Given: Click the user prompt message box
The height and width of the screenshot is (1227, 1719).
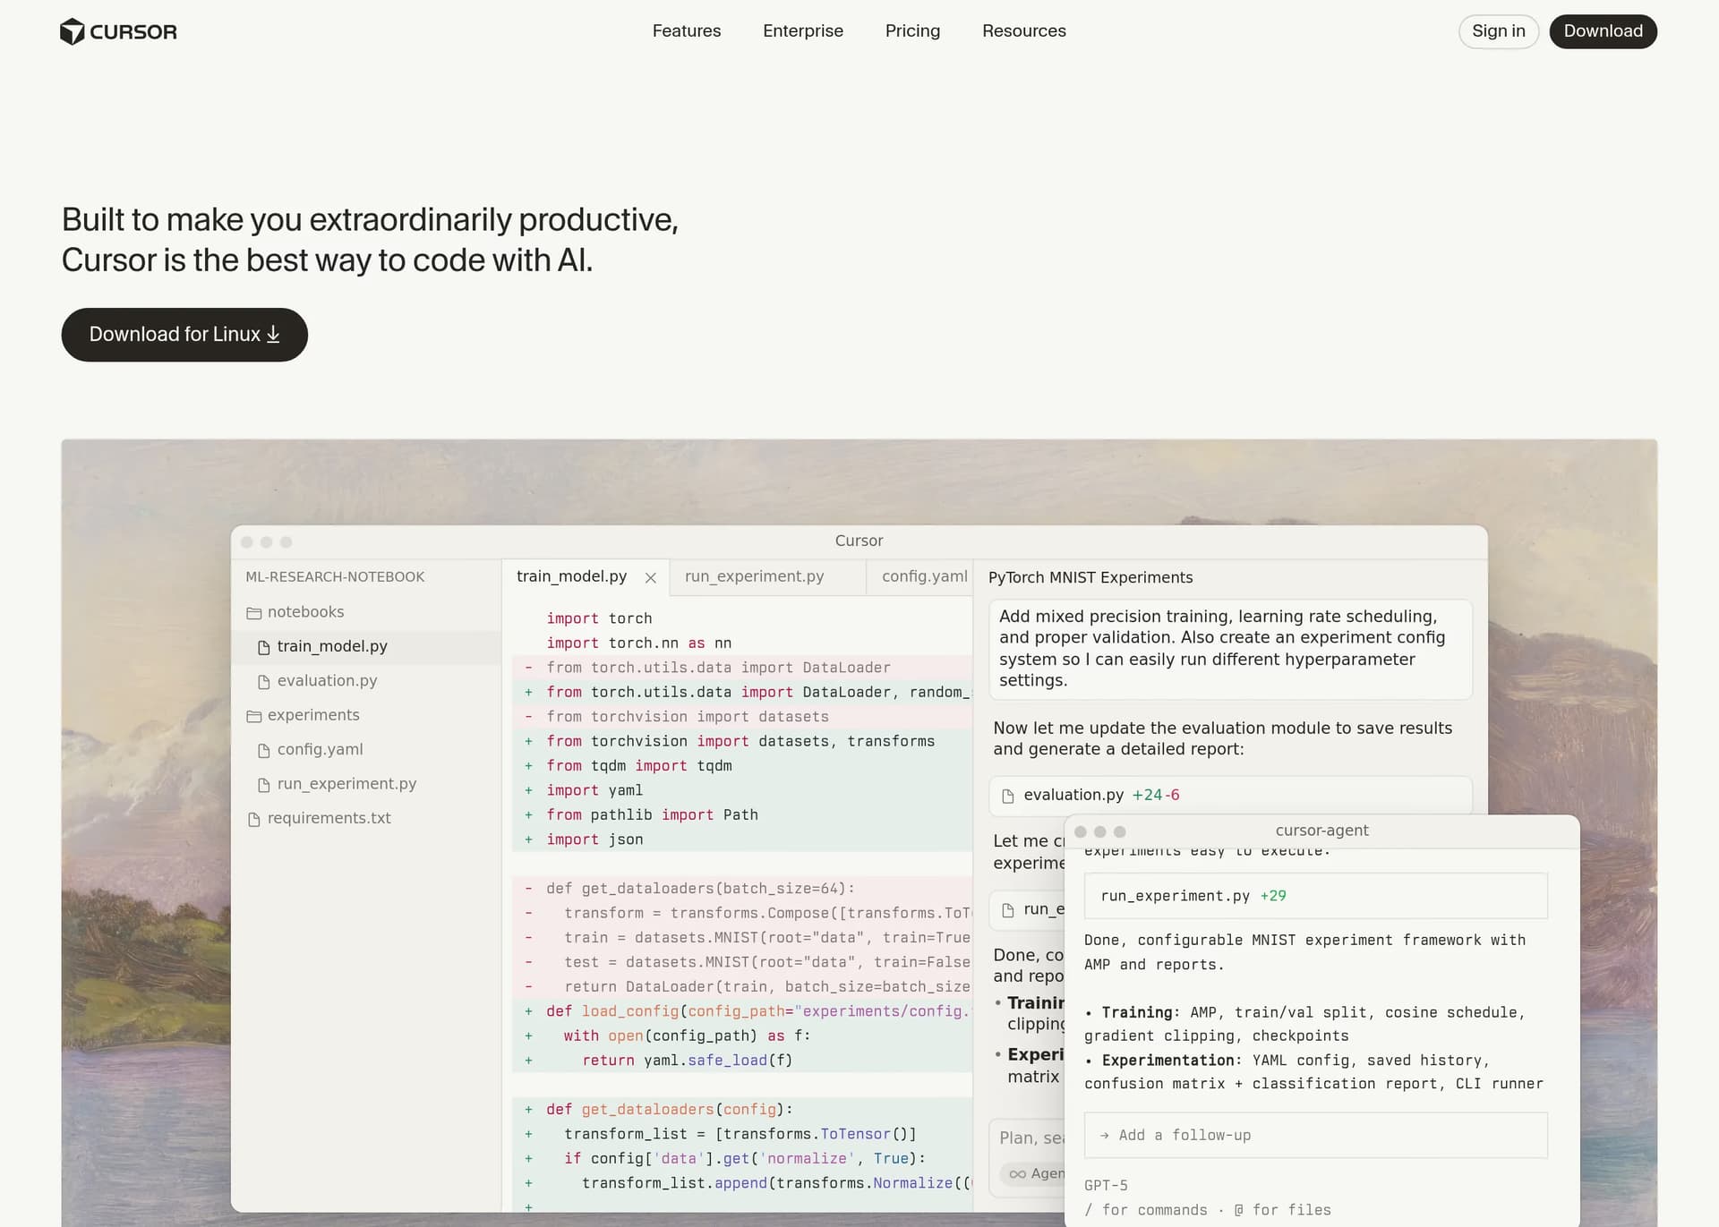Looking at the screenshot, I should 1230,649.
